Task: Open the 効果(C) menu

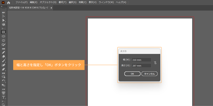Action: click(83, 2)
